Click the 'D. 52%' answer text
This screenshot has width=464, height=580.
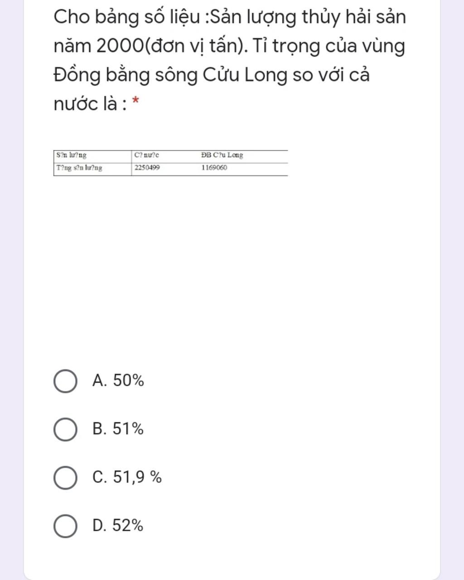click(118, 526)
